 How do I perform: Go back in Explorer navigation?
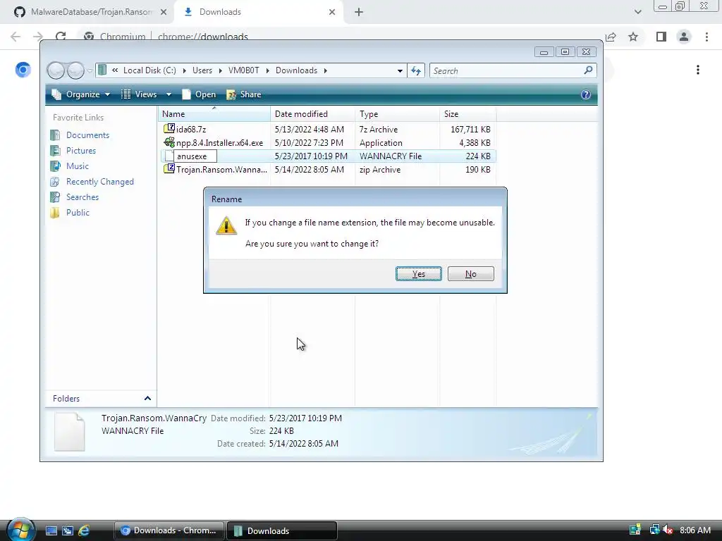(x=56, y=70)
